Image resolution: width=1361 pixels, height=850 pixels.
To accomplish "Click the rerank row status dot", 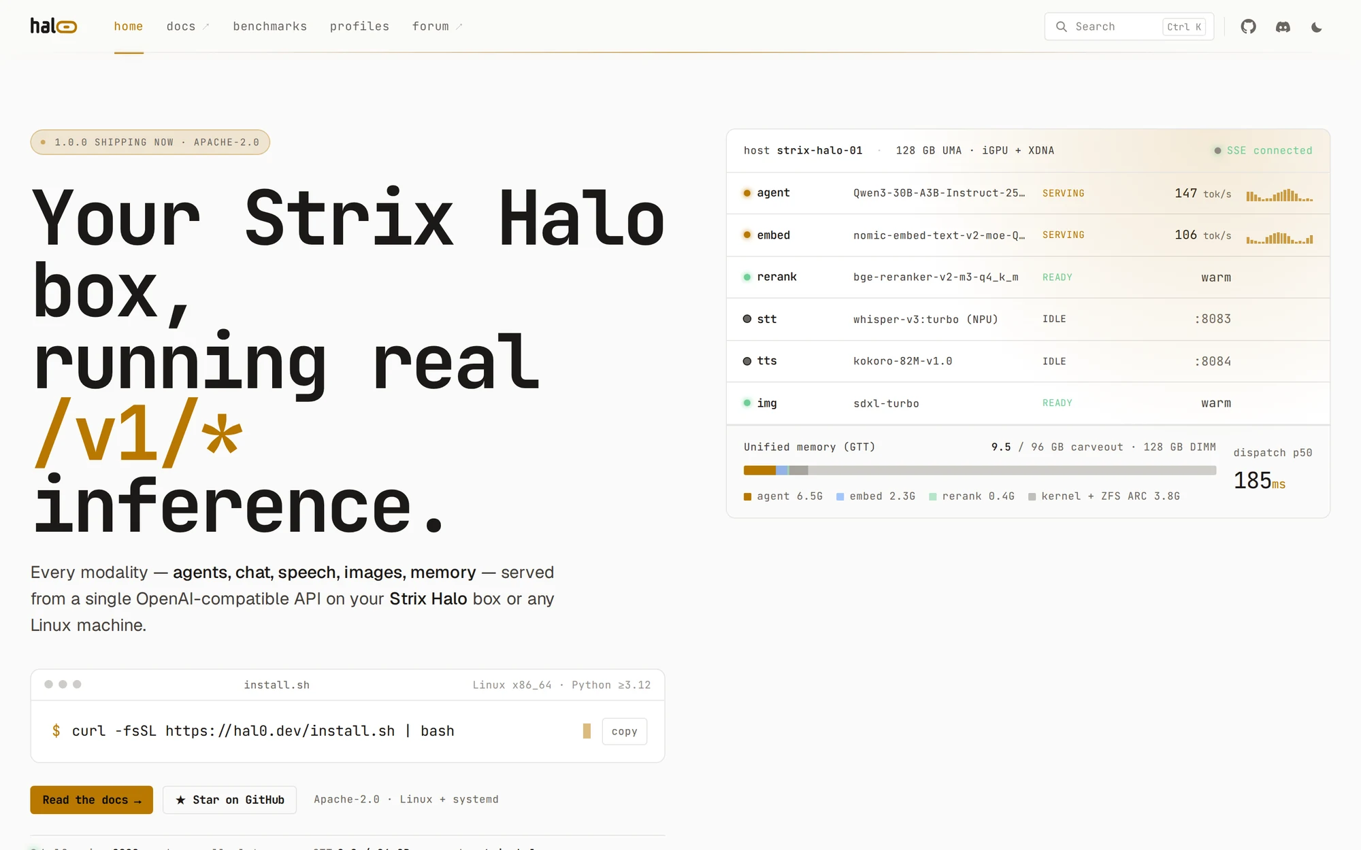I will 747,277.
